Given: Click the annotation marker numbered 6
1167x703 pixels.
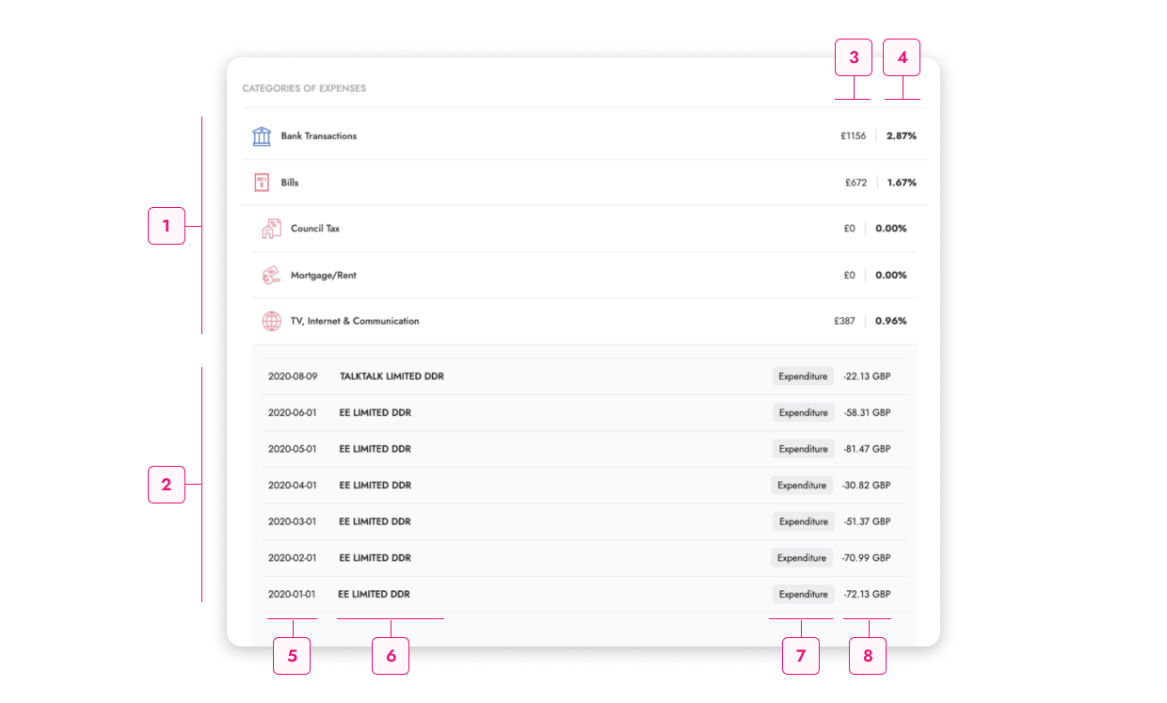Looking at the screenshot, I should pos(391,656).
